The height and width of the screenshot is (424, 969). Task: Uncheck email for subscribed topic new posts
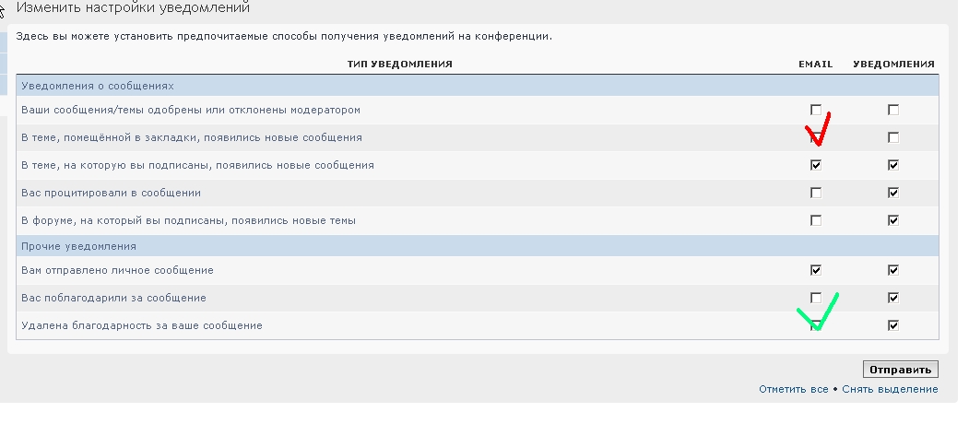coord(815,166)
